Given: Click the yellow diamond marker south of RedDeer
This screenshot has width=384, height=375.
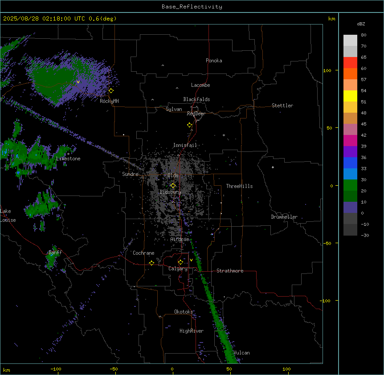Looking at the screenshot, I should pos(190,125).
